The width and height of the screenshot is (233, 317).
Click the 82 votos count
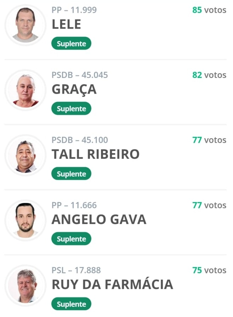coord(209,75)
